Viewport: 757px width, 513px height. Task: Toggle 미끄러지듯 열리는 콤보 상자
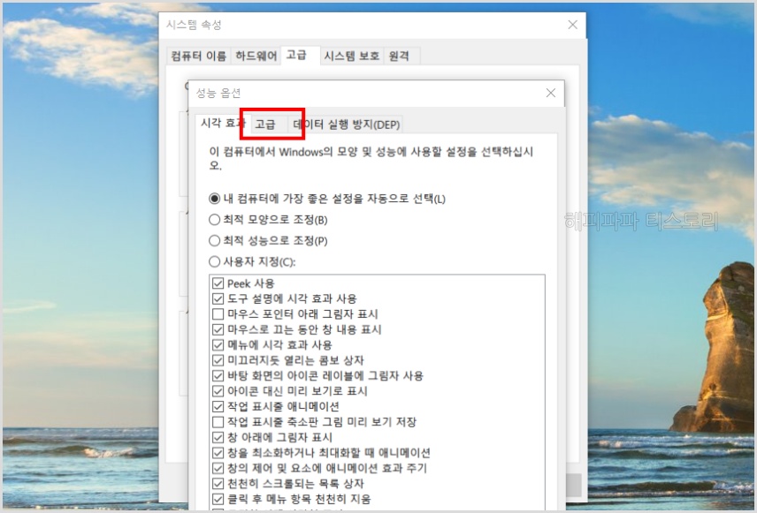click(x=218, y=360)
